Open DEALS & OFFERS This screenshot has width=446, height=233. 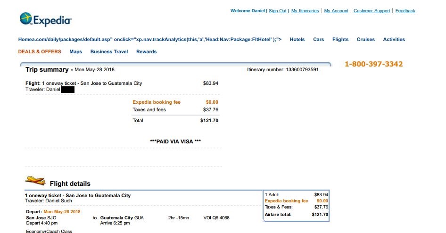(40, 51)
